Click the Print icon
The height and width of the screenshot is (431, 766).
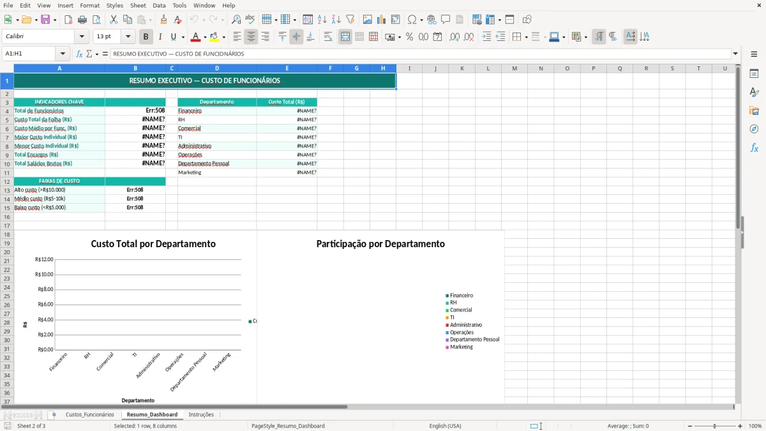[82, 20]
